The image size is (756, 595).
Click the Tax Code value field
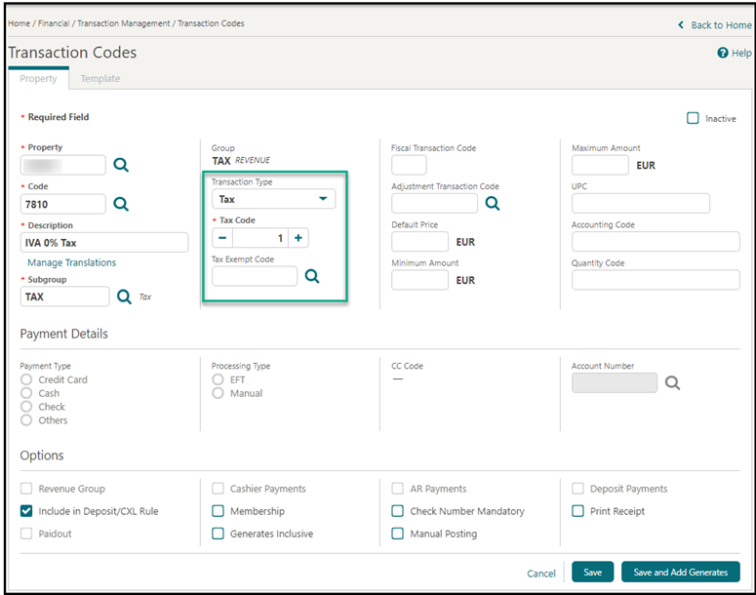click(260, 238)
